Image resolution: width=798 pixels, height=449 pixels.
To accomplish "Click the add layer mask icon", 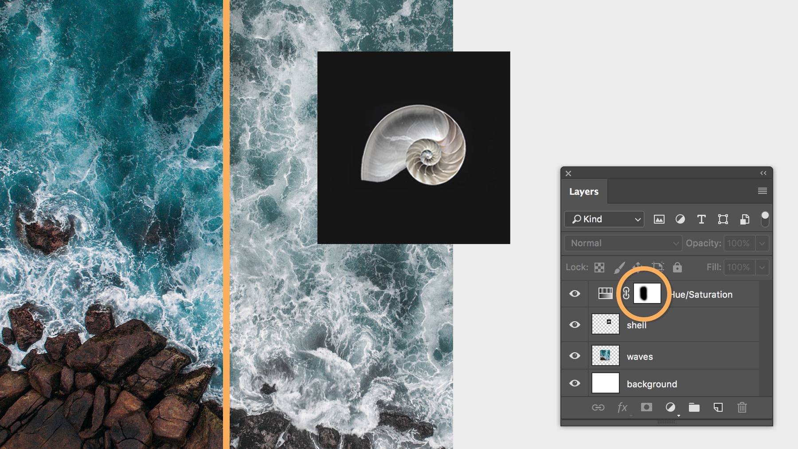I will [646, 407].
